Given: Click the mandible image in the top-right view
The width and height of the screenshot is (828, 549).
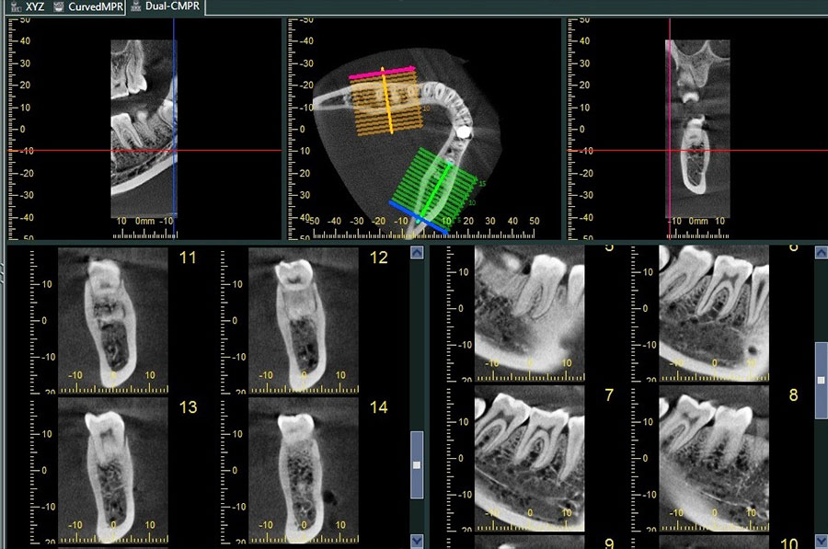Looking at the screenshot, I should pos(698,147).
